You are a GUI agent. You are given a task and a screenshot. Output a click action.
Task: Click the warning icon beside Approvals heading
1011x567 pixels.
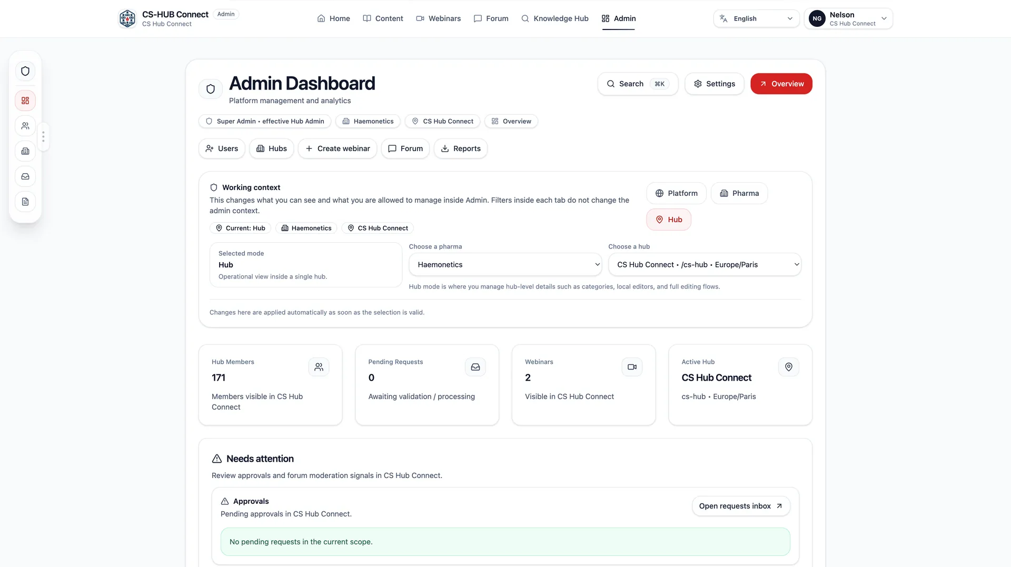(225, 501)
